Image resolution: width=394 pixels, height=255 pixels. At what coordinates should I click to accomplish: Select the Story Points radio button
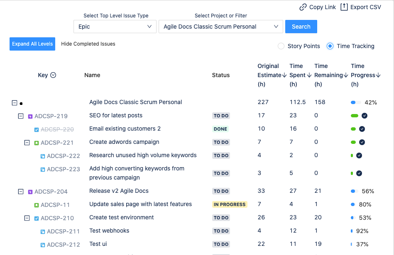[x=281, y=46]
